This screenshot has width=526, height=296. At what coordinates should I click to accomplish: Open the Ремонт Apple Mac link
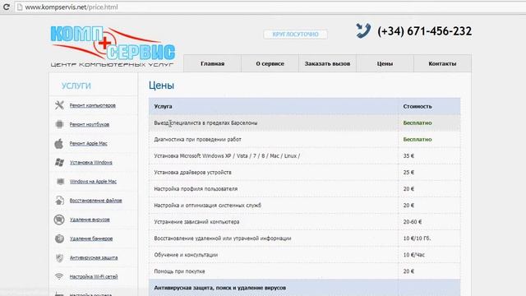88,144
